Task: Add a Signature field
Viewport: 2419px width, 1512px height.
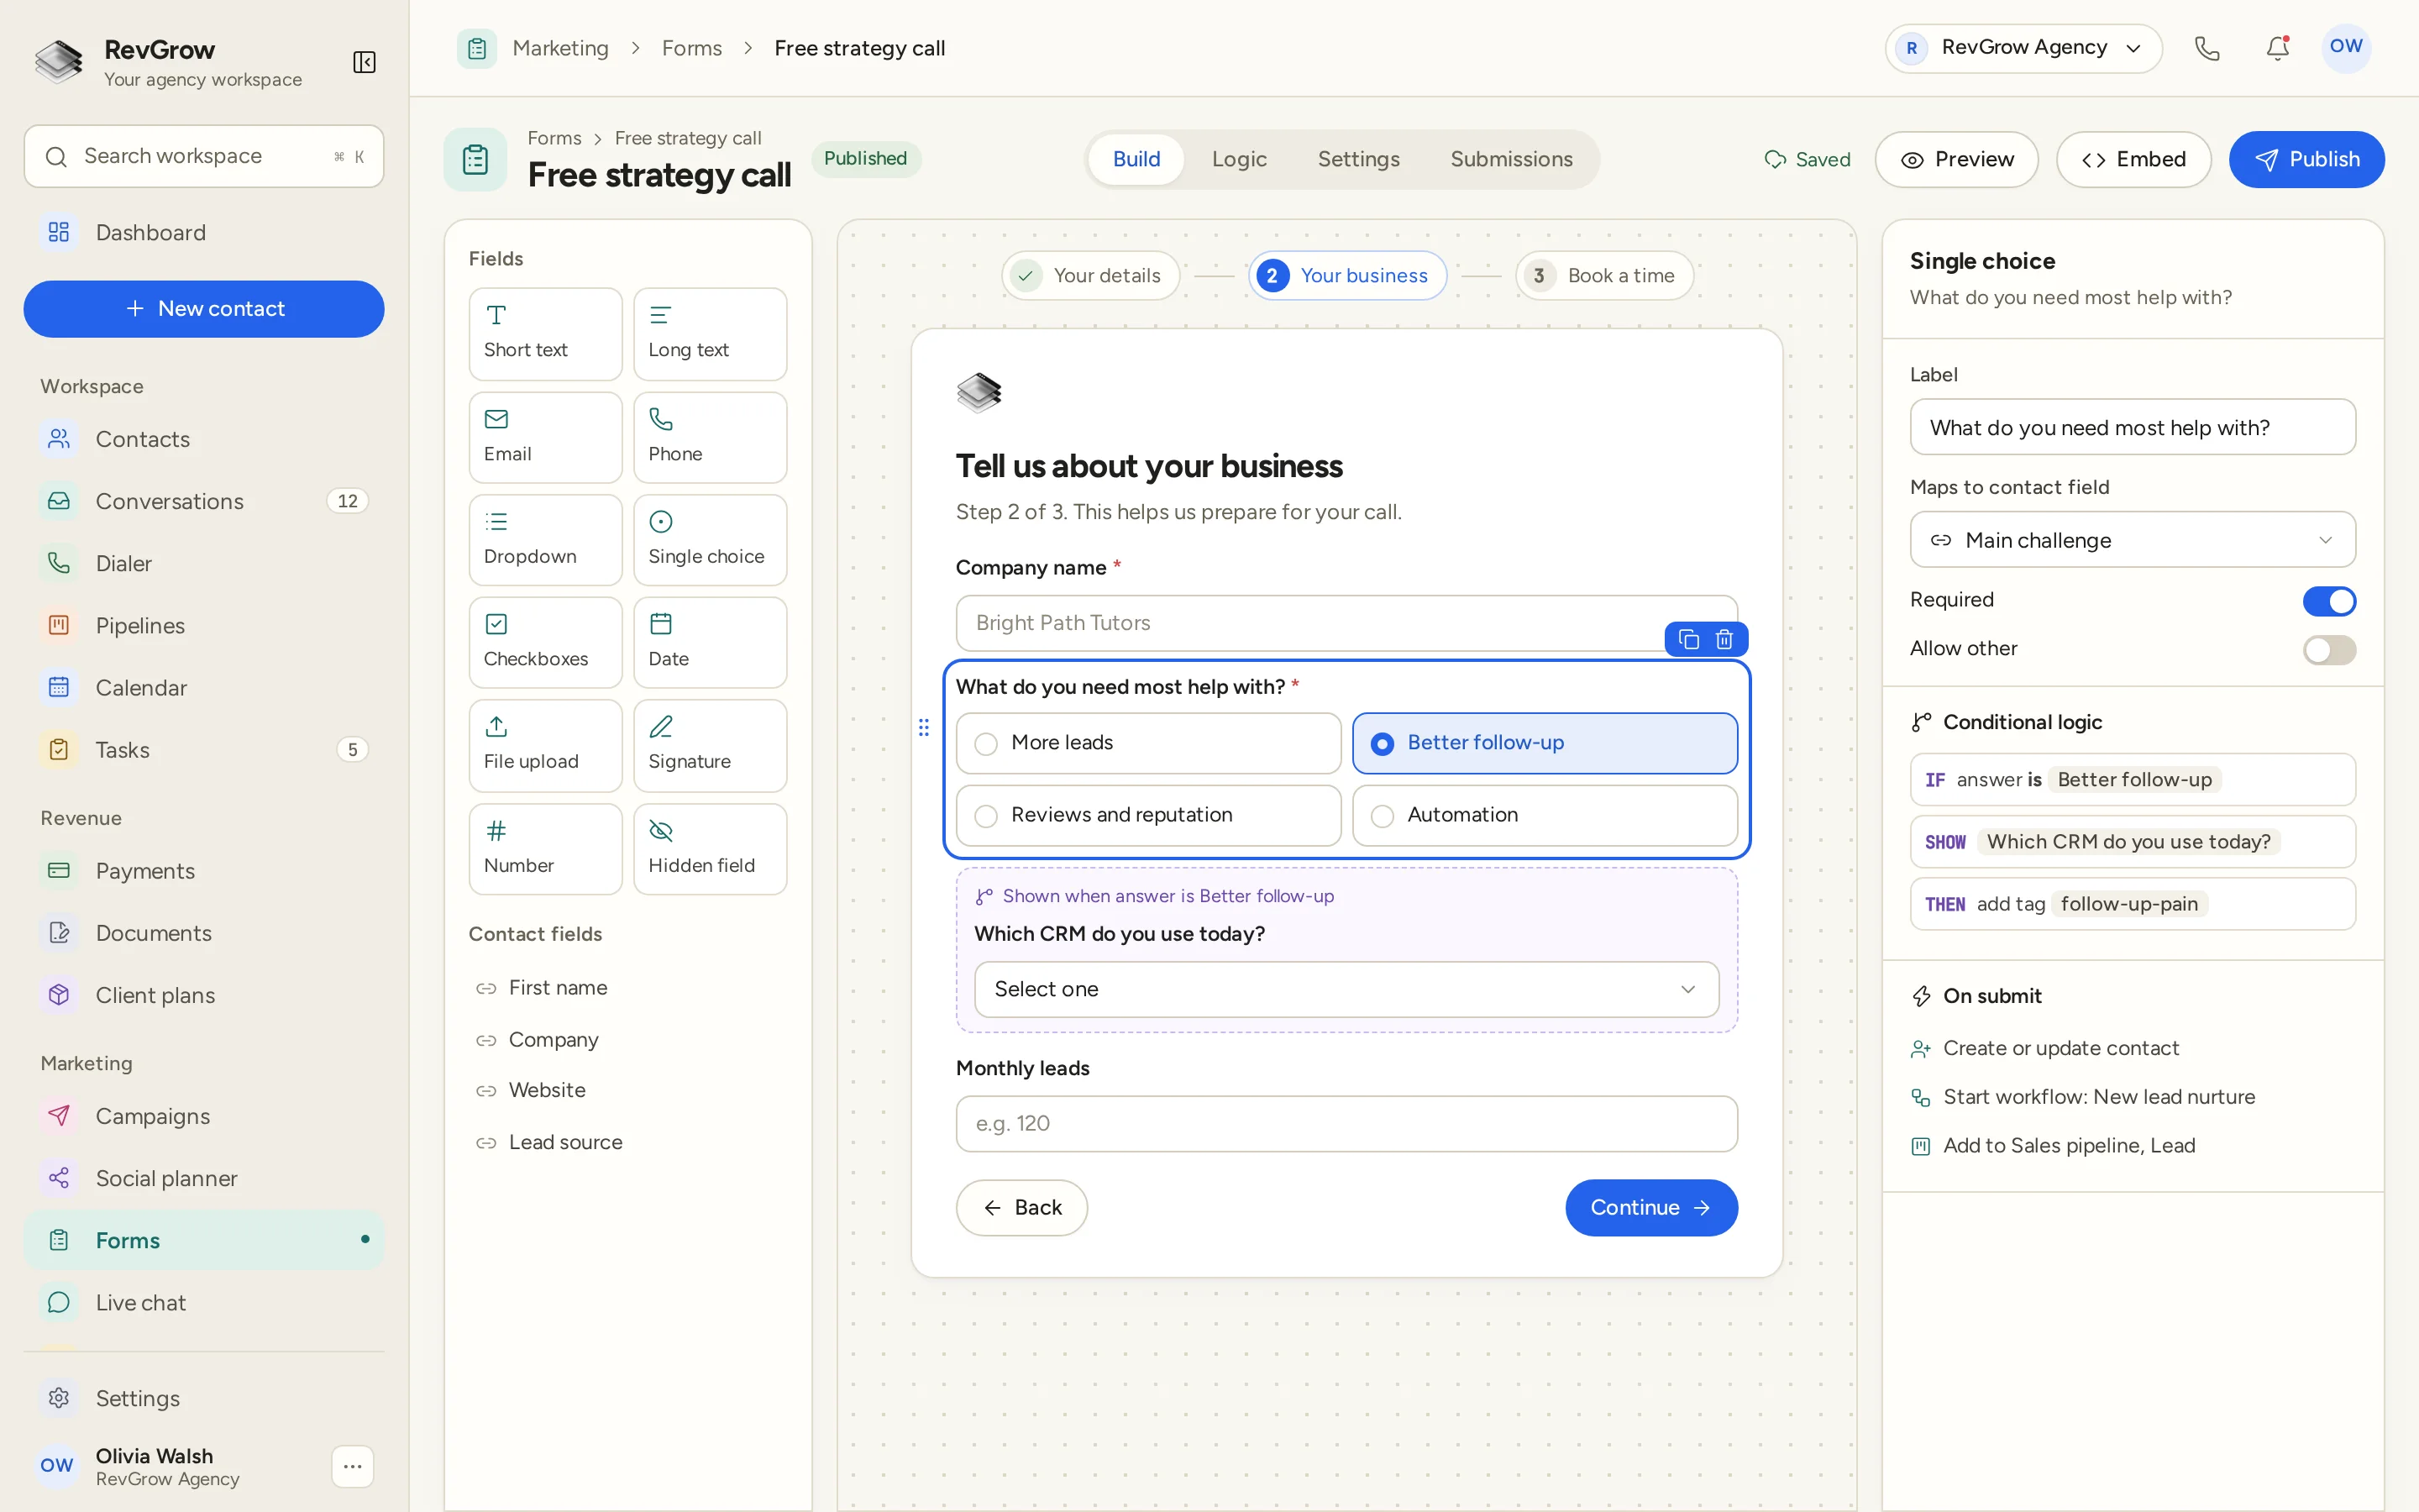Action: [710, 745]
